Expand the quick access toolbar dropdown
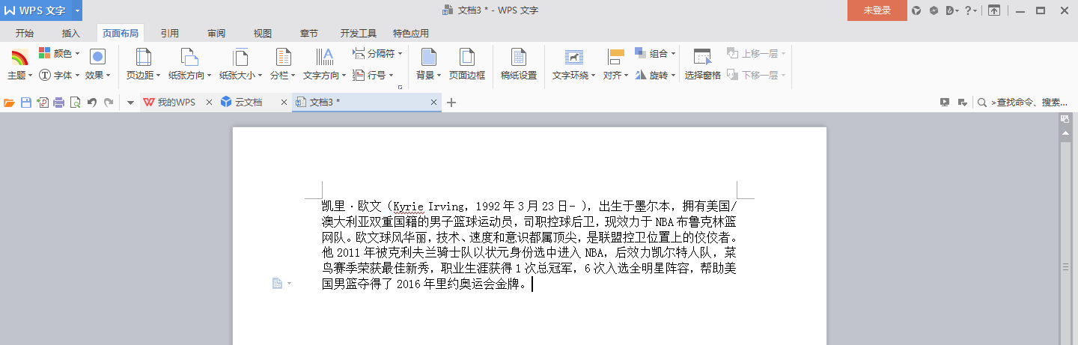 click(130, 103)
